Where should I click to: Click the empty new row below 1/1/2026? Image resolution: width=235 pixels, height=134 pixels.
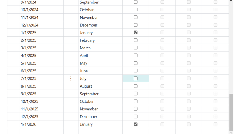click(118, 131)
